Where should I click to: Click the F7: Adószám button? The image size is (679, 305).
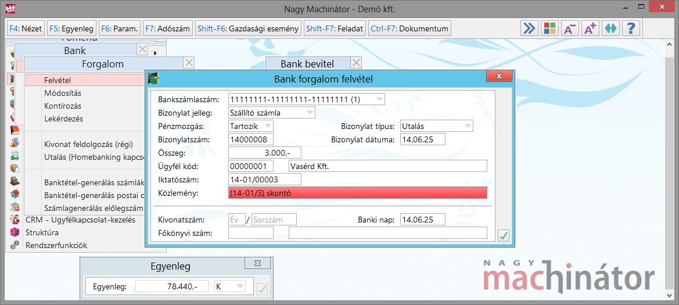point(168,29)
